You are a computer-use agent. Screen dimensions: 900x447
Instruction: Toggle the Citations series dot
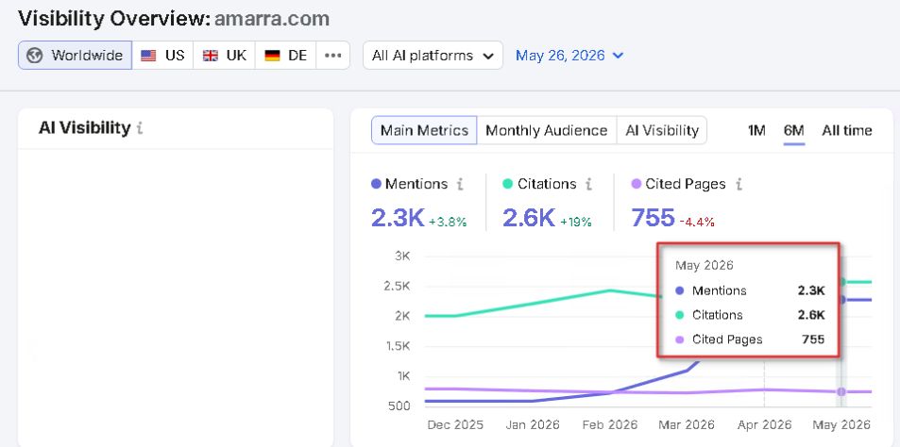(507, 184)
